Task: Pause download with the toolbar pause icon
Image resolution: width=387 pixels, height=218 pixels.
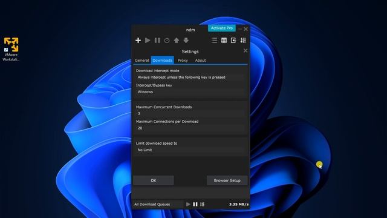Action: (x=157, y=41)
